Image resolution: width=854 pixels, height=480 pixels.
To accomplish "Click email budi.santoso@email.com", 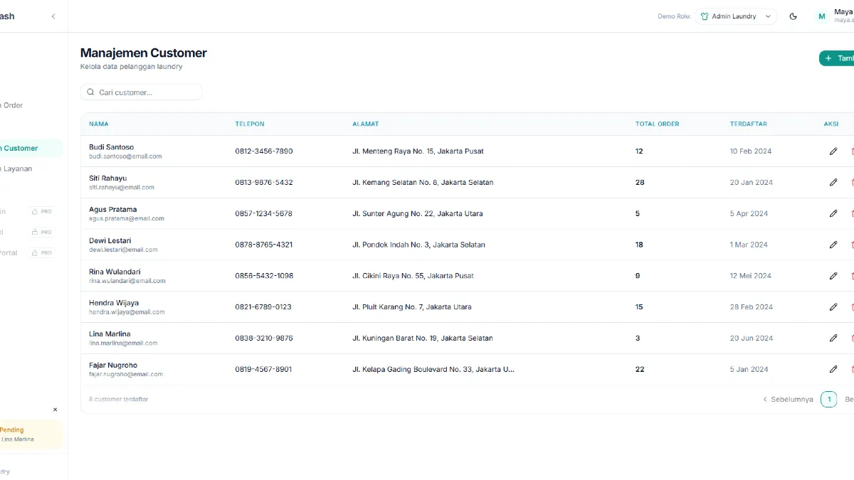I will pos(125,156).
